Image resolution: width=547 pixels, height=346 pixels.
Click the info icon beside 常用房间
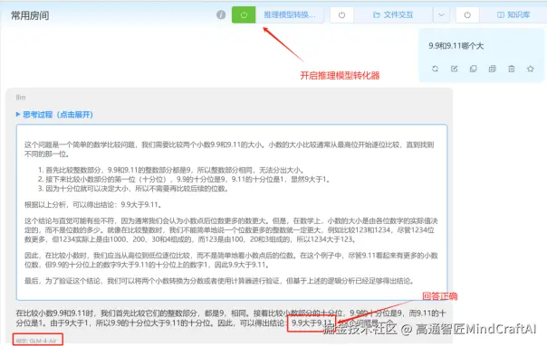coord(221,15)
